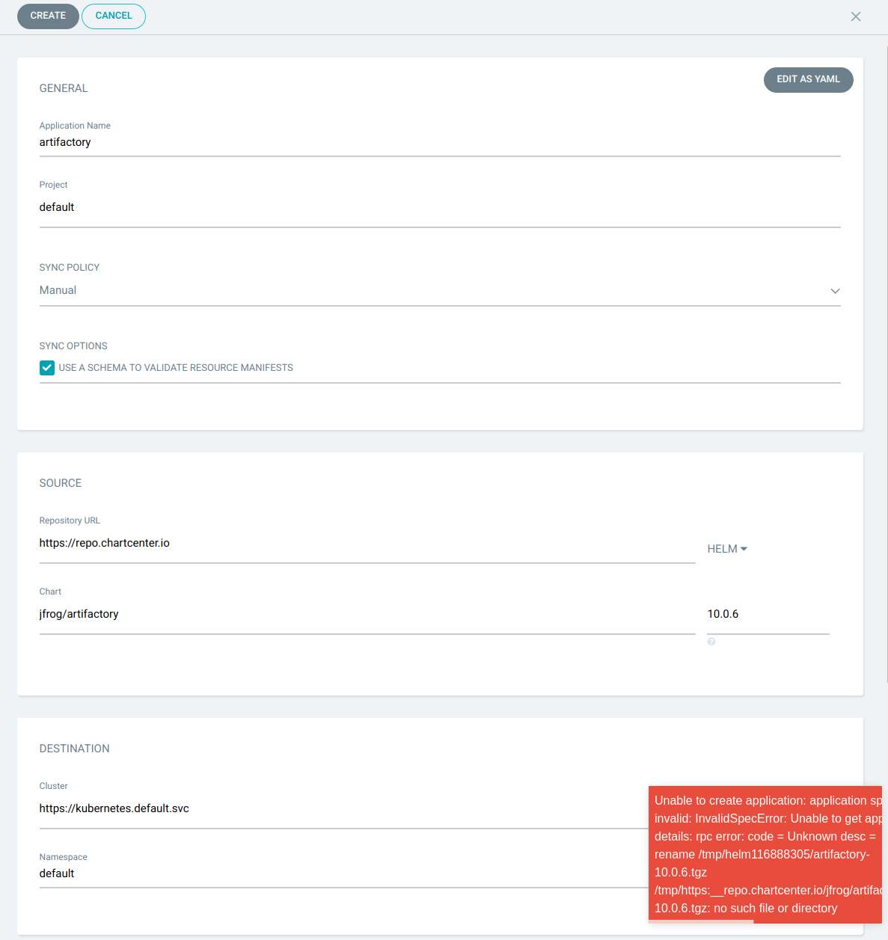888x940 pixels.
Task: Click the CANCEL button
Action: 113,16
